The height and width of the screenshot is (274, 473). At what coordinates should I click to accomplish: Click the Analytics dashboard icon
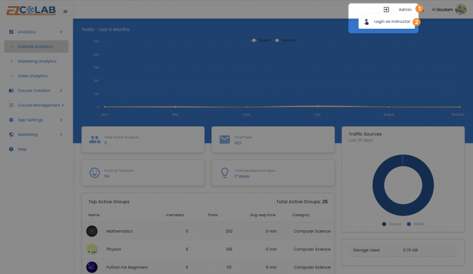[11, 31]
